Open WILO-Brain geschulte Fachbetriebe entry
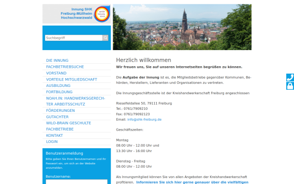The image size is (294, 184). (x=69, y=126)
